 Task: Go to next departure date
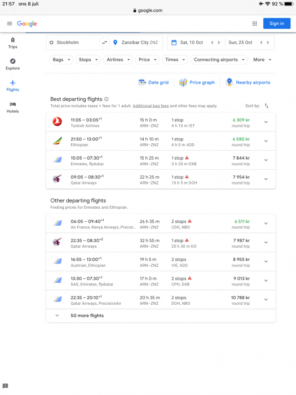pos(219,42)
